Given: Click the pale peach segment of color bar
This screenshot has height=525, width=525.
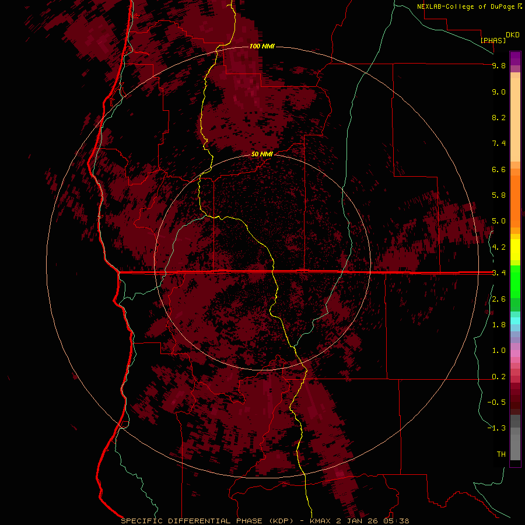Looking at the screenshot, I should (515, 120).
